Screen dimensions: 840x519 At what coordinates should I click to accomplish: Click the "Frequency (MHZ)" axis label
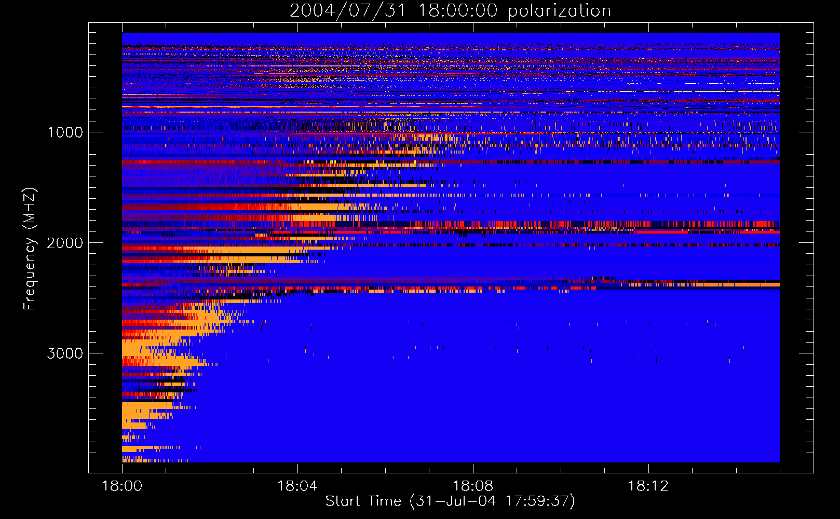[x=30, y=249]
